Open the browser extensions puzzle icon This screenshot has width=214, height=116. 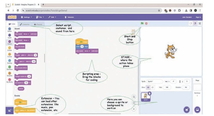[179, 11]
